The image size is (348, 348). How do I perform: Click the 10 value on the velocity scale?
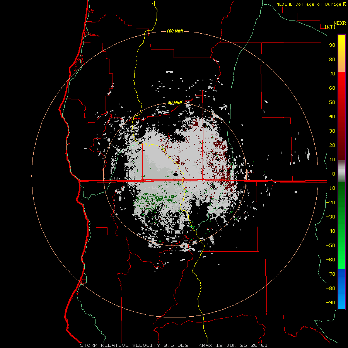pos(332,160)
